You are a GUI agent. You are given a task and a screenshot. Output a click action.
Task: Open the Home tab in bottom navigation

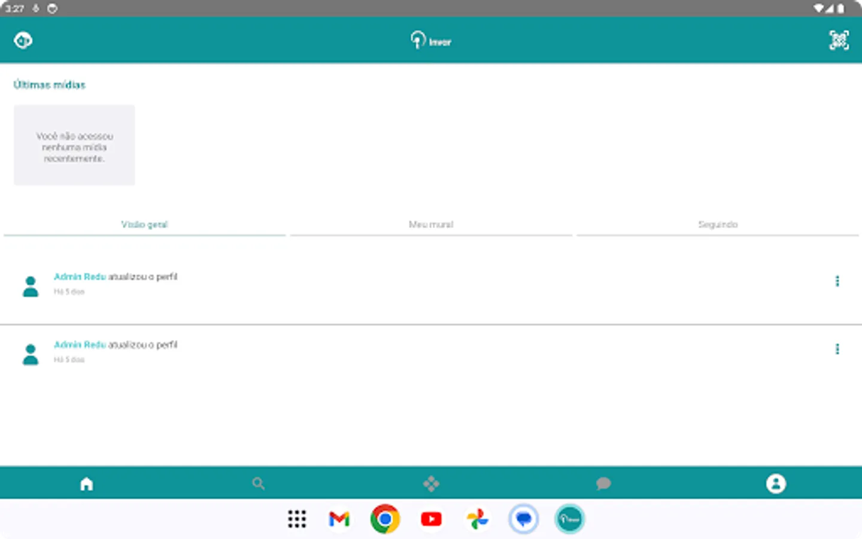86,483
